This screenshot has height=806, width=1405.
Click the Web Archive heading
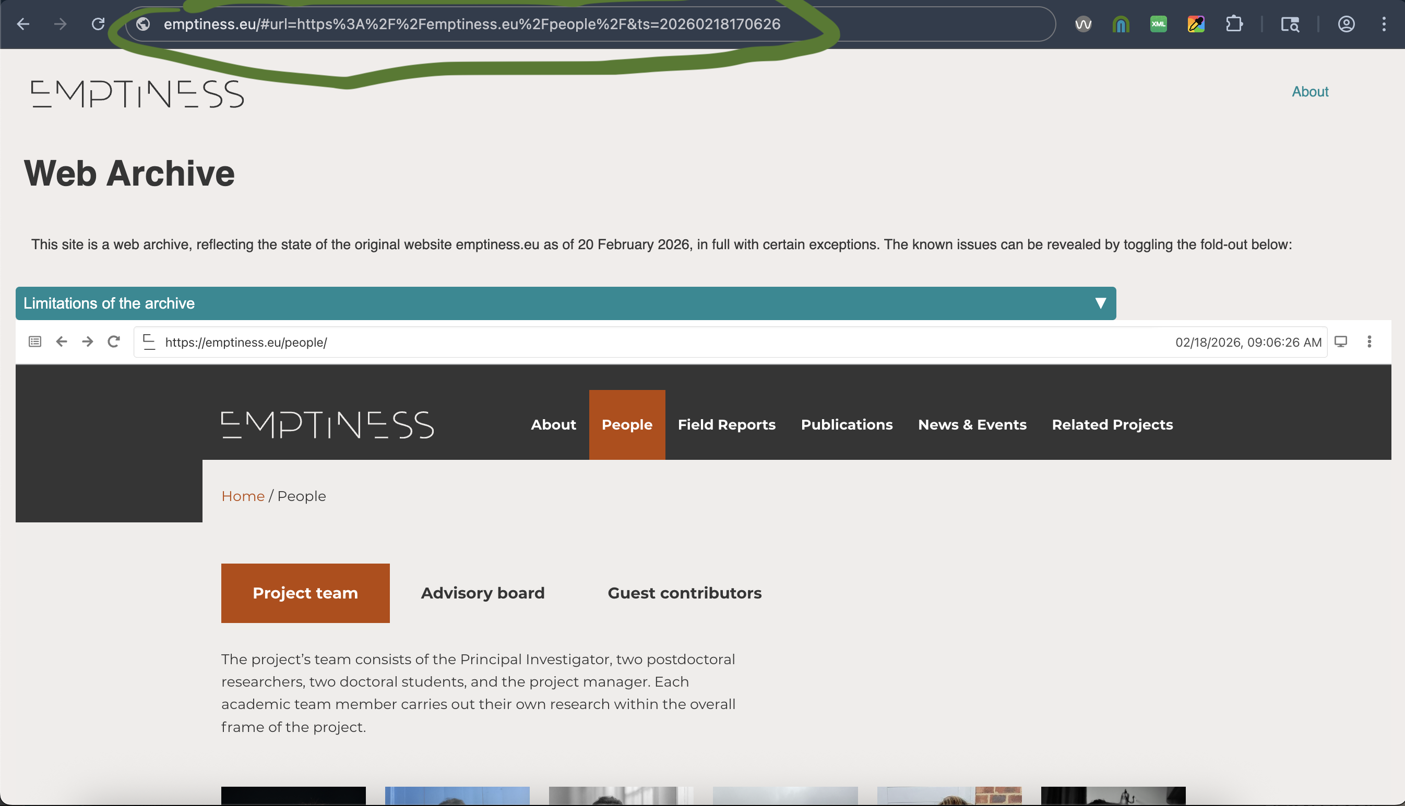click(129, 173)
